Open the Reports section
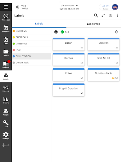 pos(6,100)
